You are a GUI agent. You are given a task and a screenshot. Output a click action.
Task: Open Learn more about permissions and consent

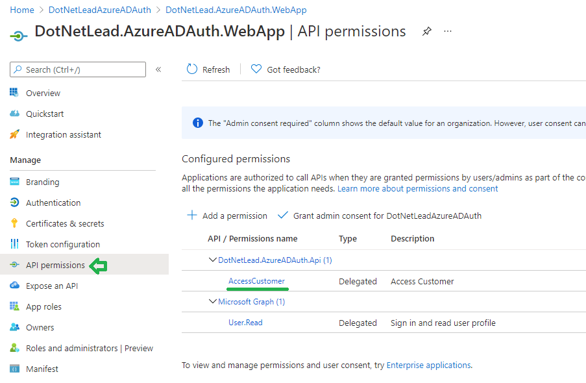pos(417,188)
